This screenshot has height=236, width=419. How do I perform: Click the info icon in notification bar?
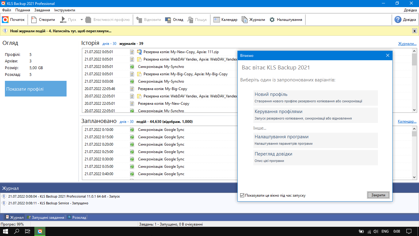pos(5,31)
